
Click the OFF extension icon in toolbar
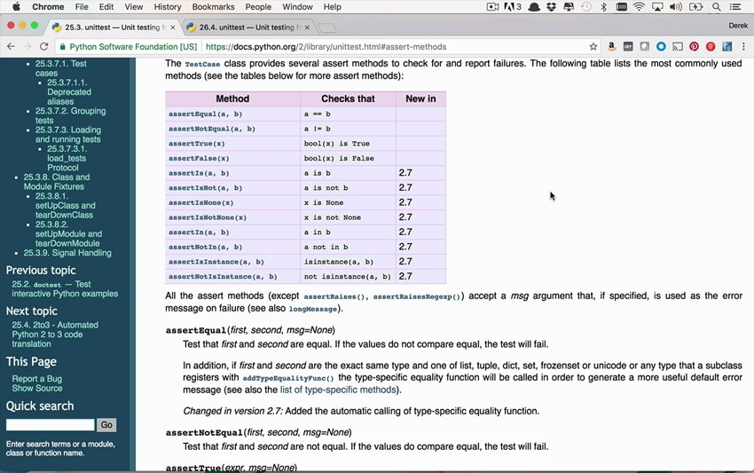628,47
